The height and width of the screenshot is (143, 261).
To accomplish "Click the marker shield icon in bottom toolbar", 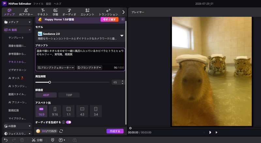I will coord(53,140).
